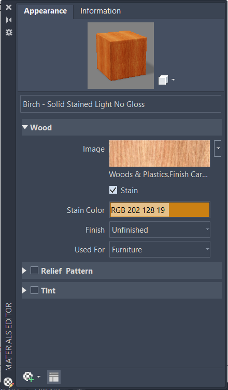This screenshot has height=390, width=228.
Task: Enable the Relief Pattern checkbox
Action: (34, 271)
